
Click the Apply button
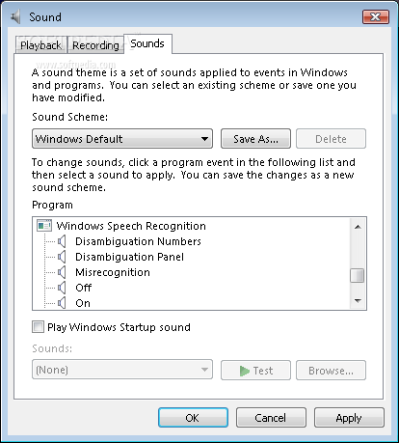[349, 418]
